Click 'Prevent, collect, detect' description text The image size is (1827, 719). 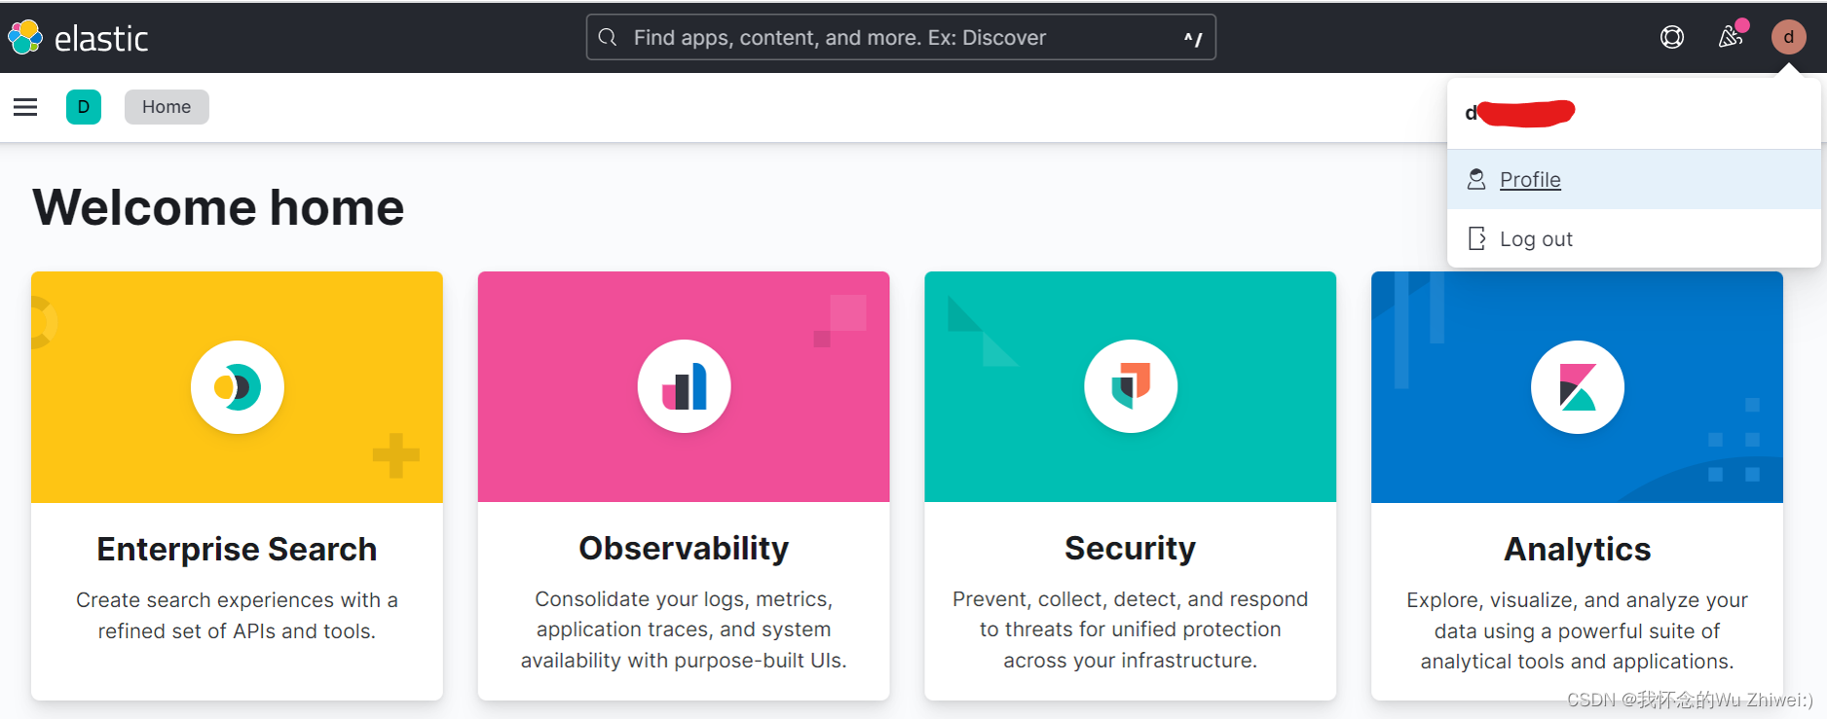pos(1130,629)
